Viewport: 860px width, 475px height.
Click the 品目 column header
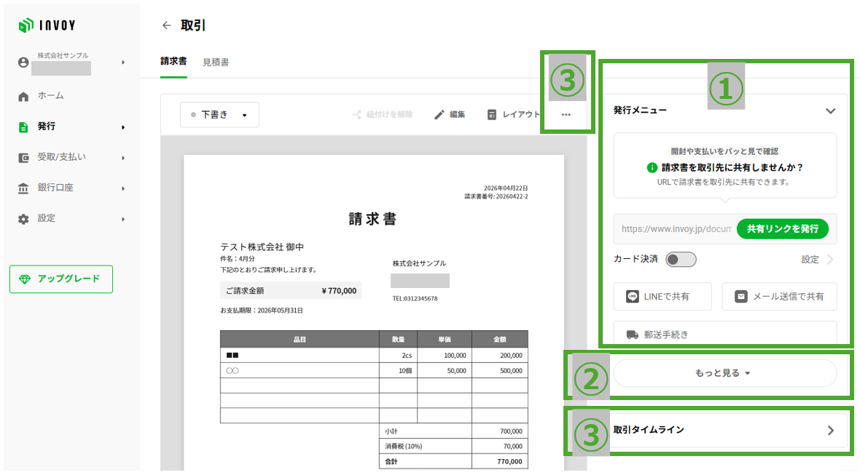(x=300, y=339)
